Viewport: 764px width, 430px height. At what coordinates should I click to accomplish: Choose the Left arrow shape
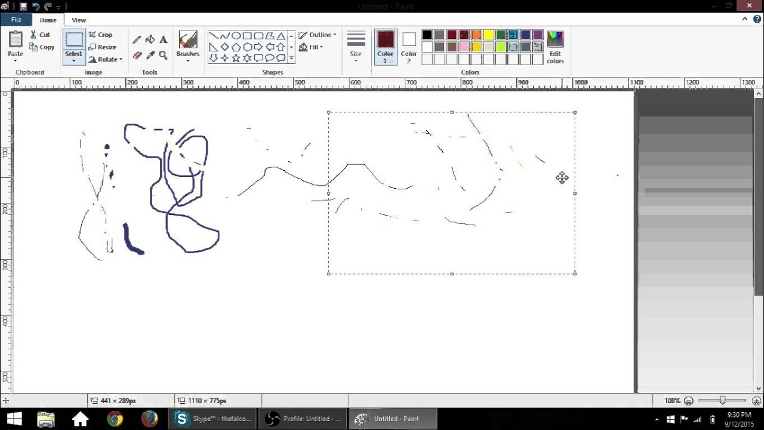point(270,47)
